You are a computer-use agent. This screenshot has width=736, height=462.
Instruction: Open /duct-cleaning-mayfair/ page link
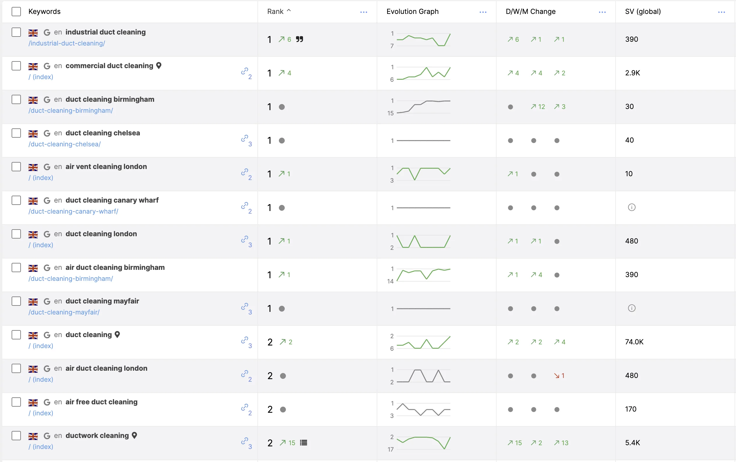(64, 312)
